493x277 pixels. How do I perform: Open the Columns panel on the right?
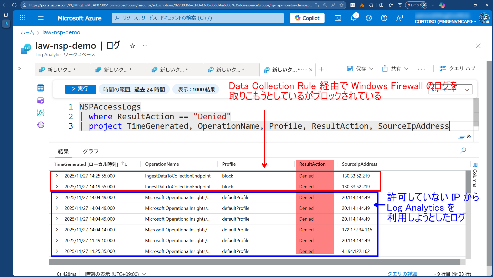(475, 165)
